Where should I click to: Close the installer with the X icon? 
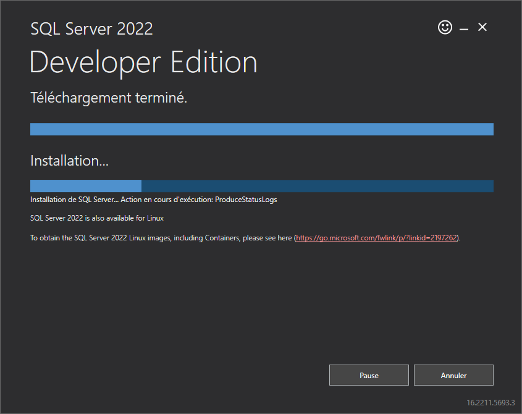click(x=482, y=27)
